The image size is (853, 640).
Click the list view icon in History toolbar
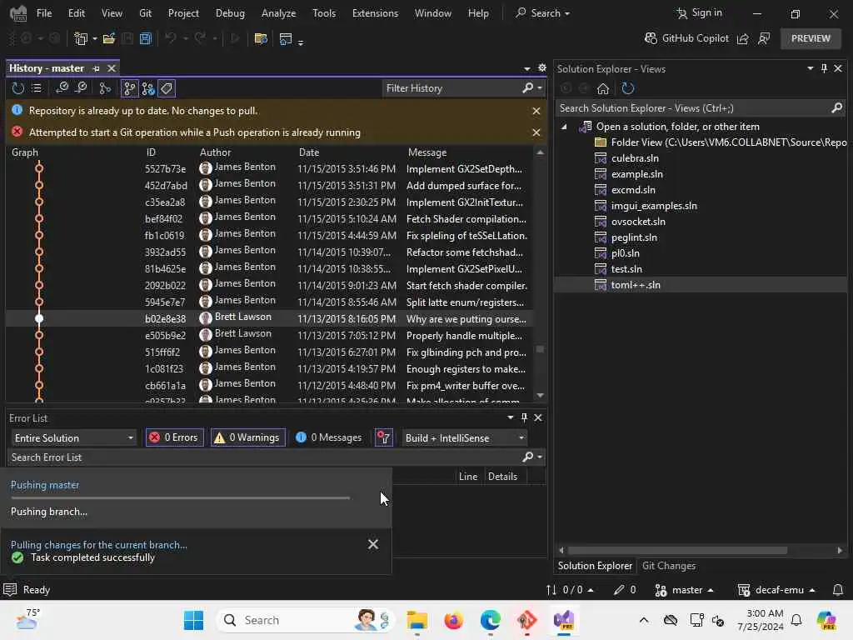pyautogui.click(x=37, y=88)
